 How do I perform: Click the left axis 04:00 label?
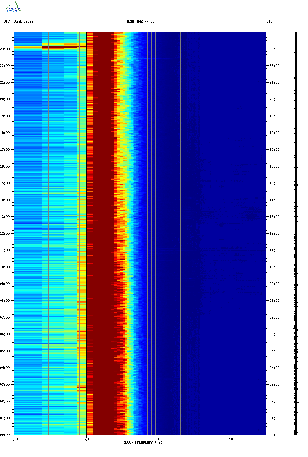tap(5, 368)
